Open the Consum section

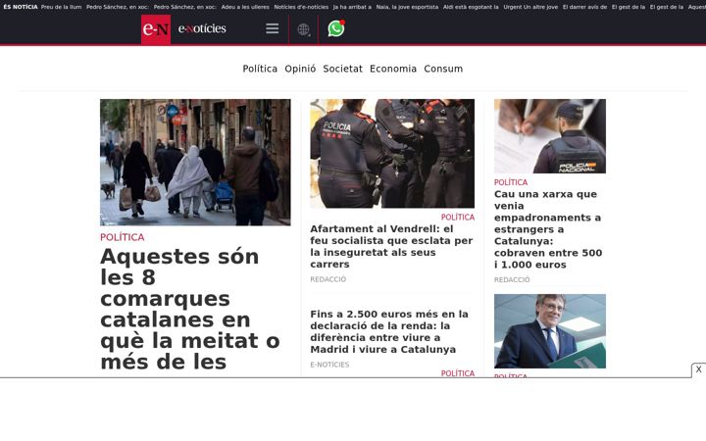click(x=443, y=69)
